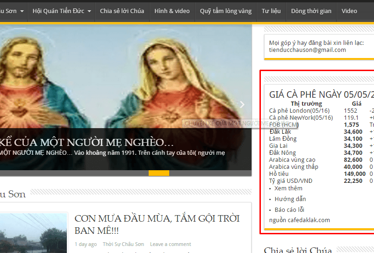Select the Đắk Lắk price row
Screen dimensions: 374x253
321,132
